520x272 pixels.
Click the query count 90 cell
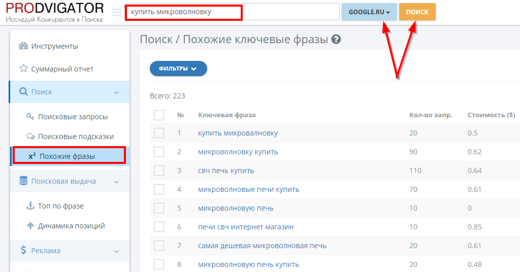click(x=413, y=152)
